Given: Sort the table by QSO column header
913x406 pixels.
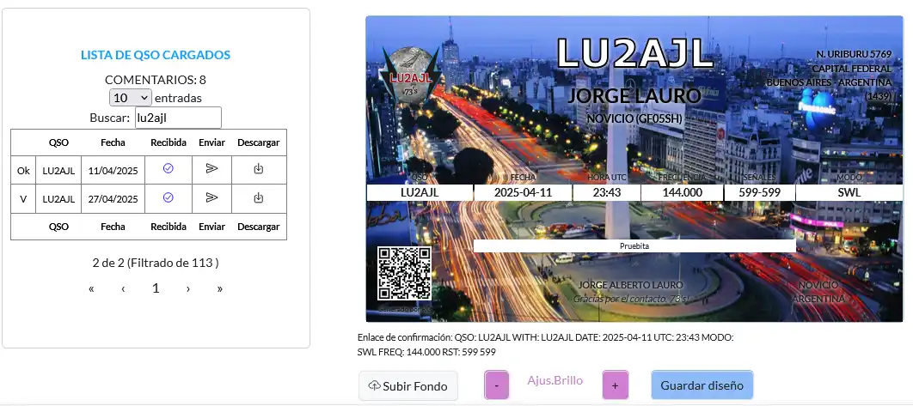Looking at the screenshot, I should coord(58,142).
